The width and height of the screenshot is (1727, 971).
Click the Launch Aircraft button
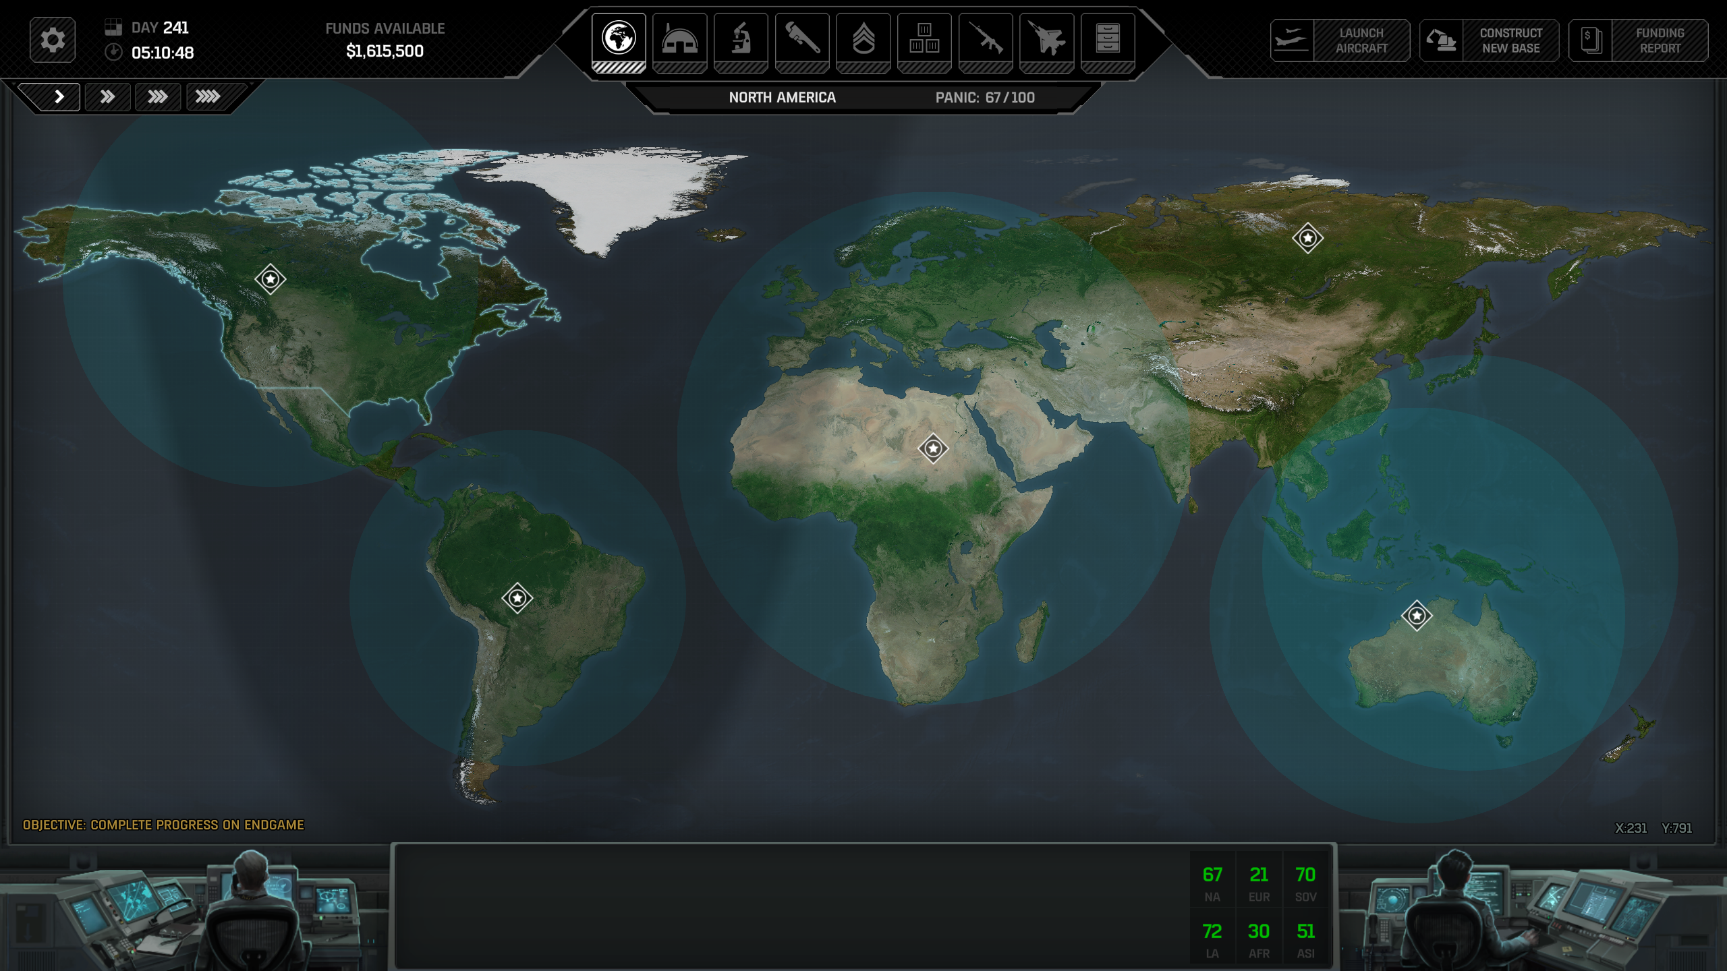click(1340, 40)
